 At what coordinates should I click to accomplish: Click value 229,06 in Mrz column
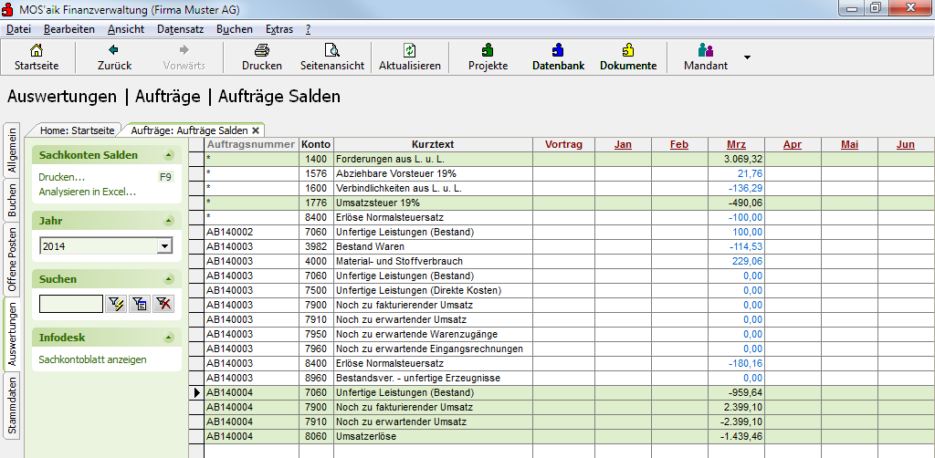pyautogui.click(x=747, y=261)
